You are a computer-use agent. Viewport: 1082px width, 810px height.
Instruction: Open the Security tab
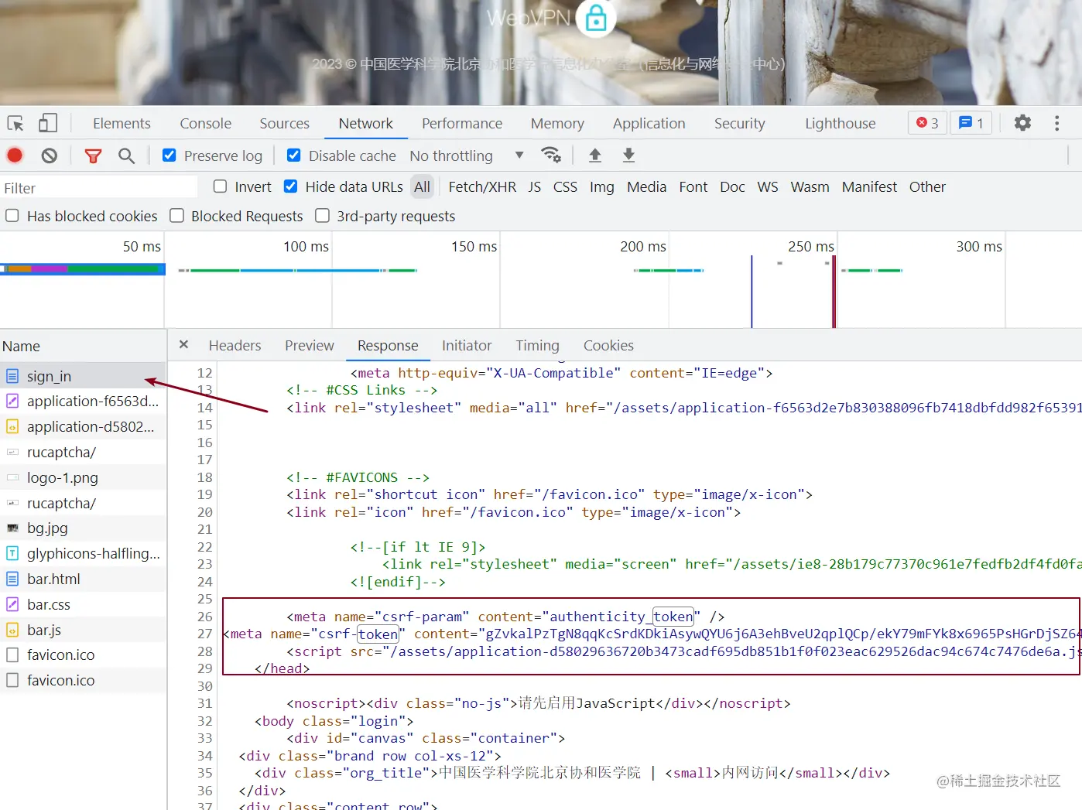739,123
